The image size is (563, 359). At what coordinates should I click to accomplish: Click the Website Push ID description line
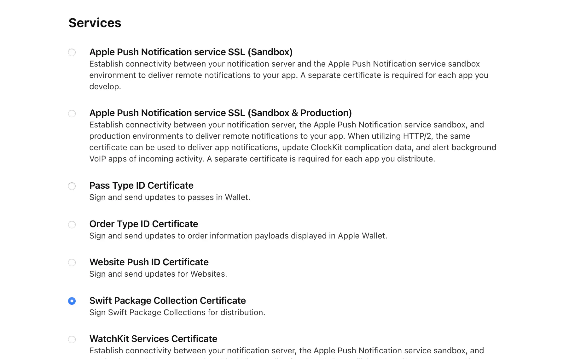click(x=158, y=274)
